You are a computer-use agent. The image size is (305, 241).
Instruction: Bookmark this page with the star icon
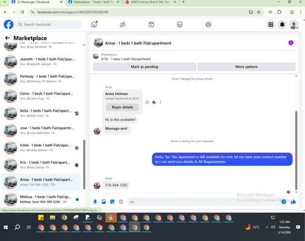259,12
